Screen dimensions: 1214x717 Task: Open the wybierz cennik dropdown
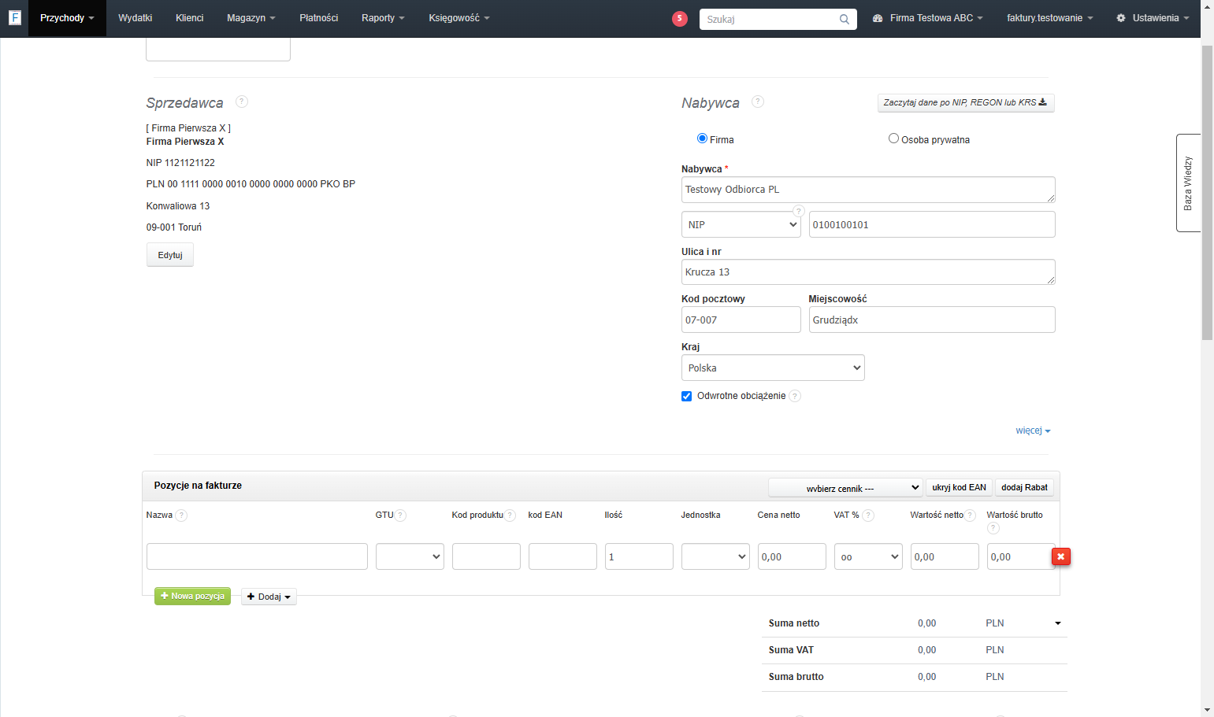pos(845,488)
